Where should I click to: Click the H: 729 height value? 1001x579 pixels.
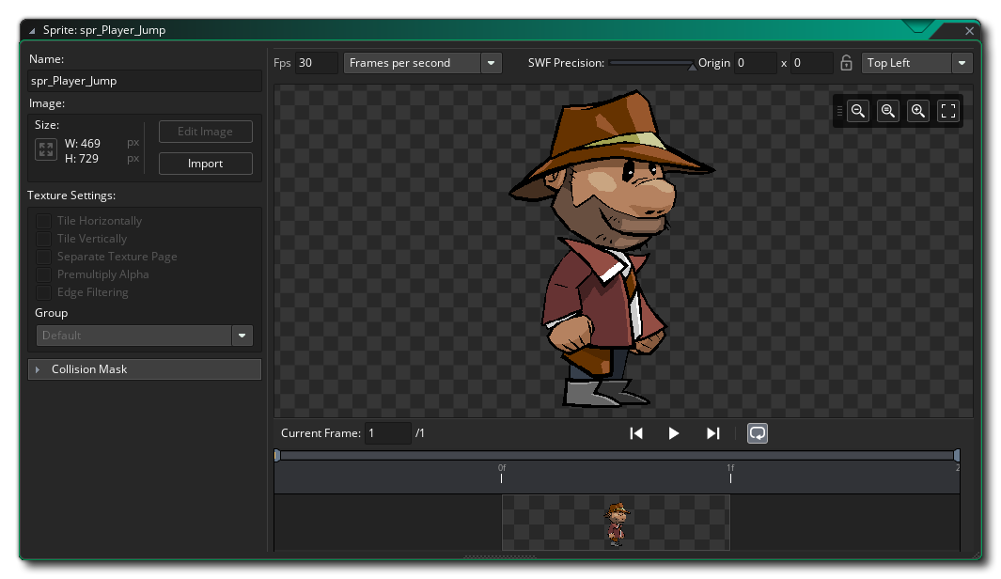(82, 159)
